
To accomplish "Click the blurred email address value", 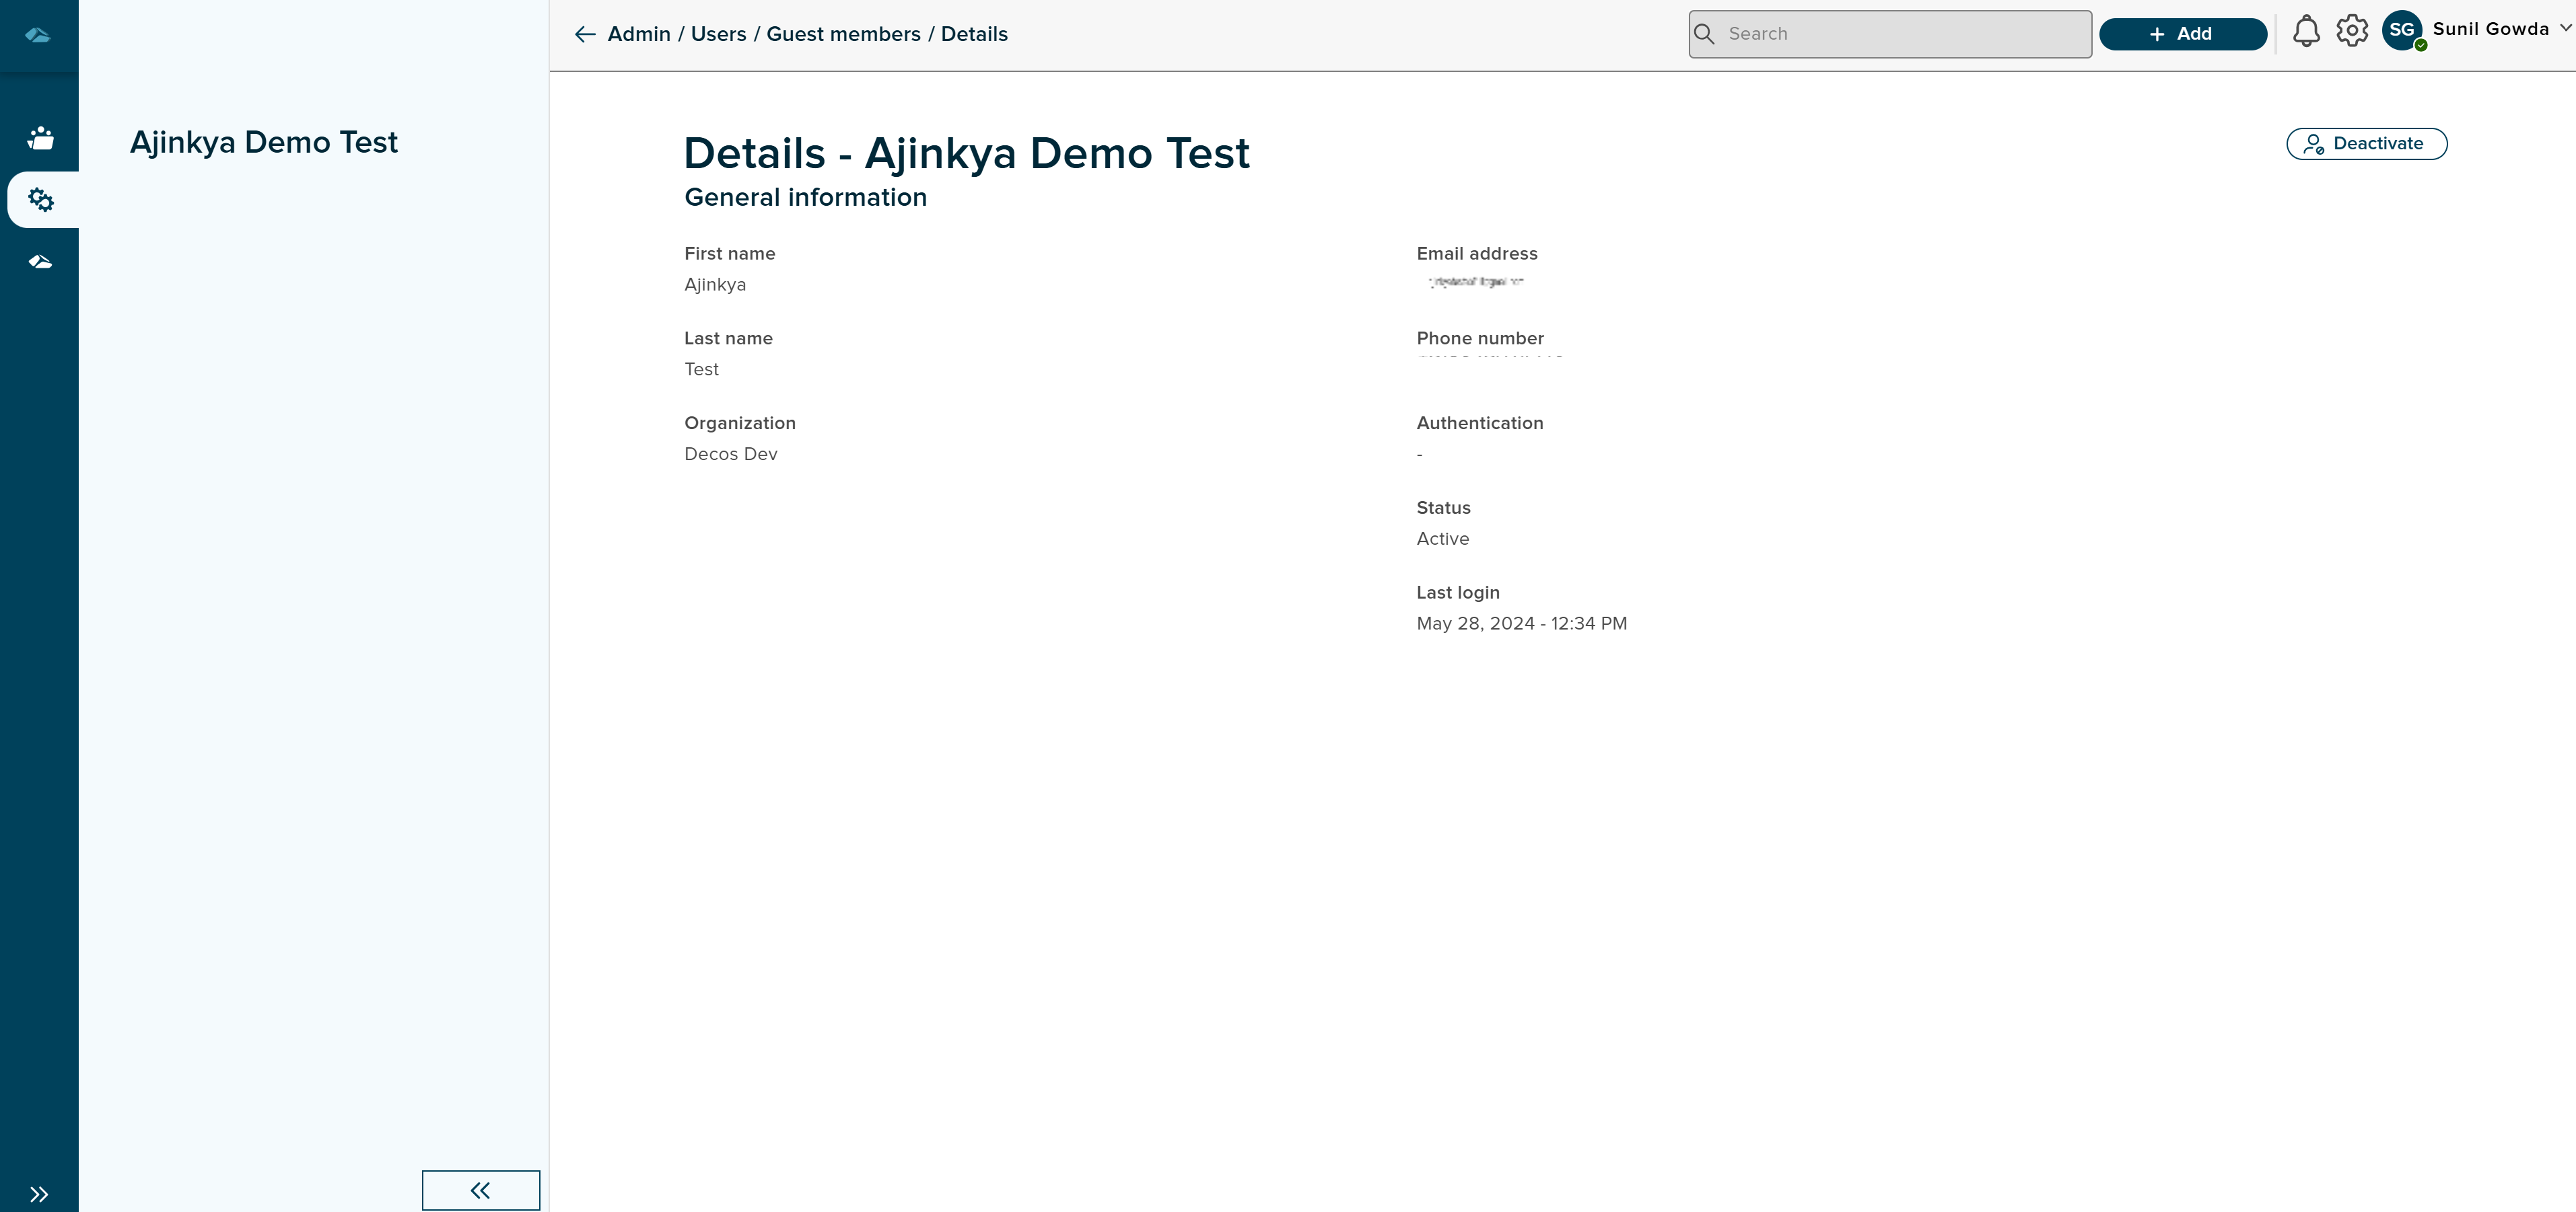I will (x=1475, y=282).
